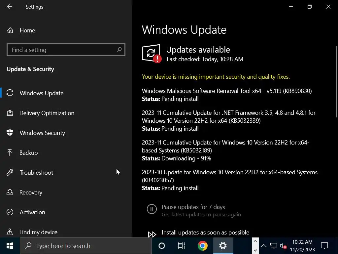Click the taskbar toolbar up arrow
This screenshot has width=338, height=254.
point(255,241)
